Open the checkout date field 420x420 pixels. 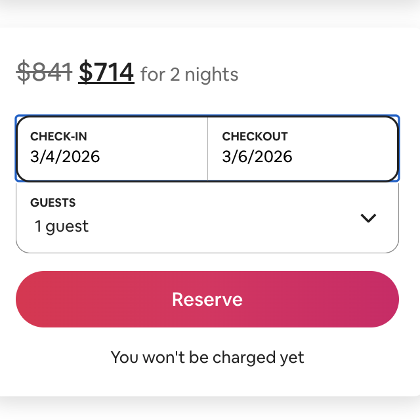(x=303, y=148)
